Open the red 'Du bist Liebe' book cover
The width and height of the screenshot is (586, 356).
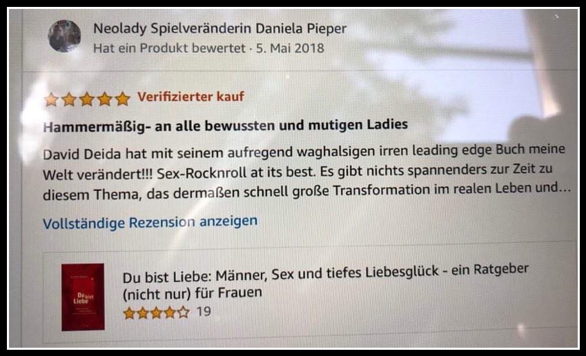[83, 297]
